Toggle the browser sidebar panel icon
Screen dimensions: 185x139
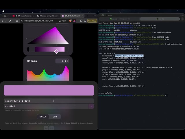point(5,16)
